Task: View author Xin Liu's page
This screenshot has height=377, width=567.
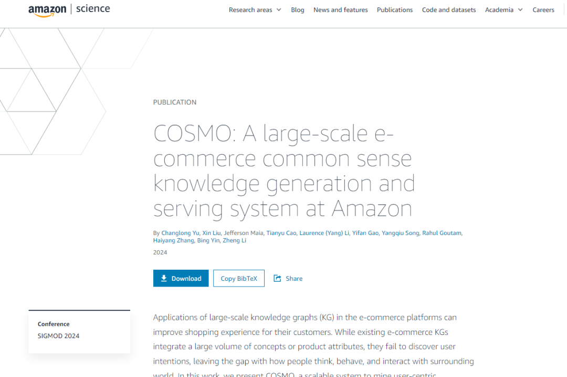Action: click(212, 233)
